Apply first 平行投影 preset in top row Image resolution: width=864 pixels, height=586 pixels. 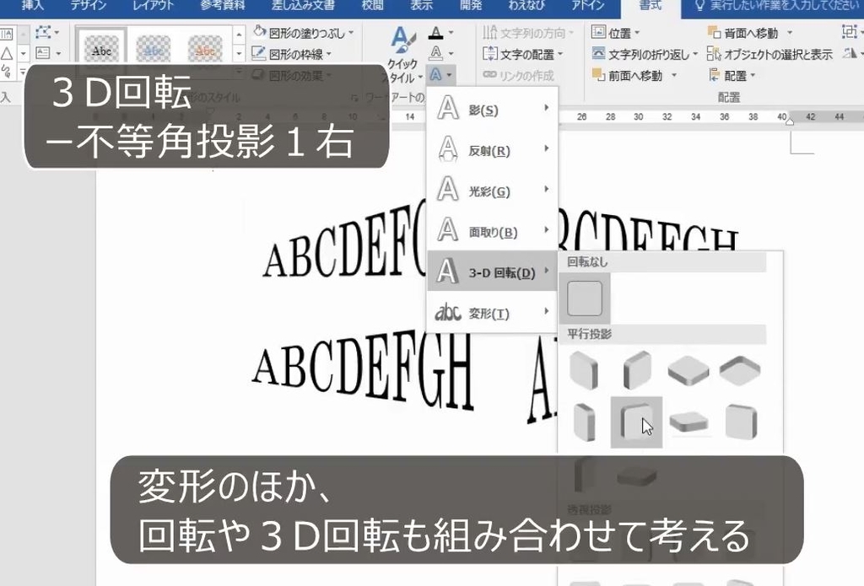click(584, 369)
